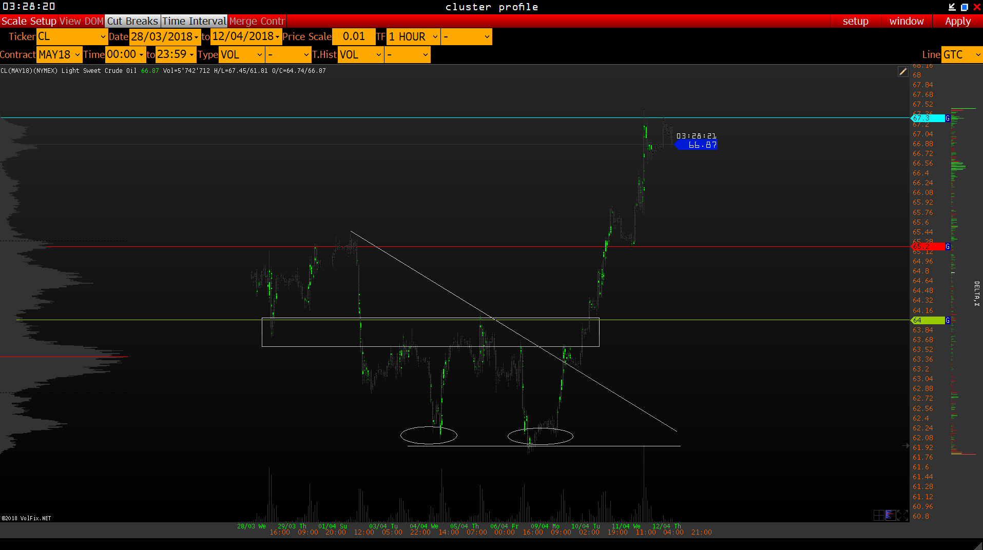This screenshot has height=550, width=983.
Task: Click the 60.8 price on scale
Action: click(x=921, y=516)
